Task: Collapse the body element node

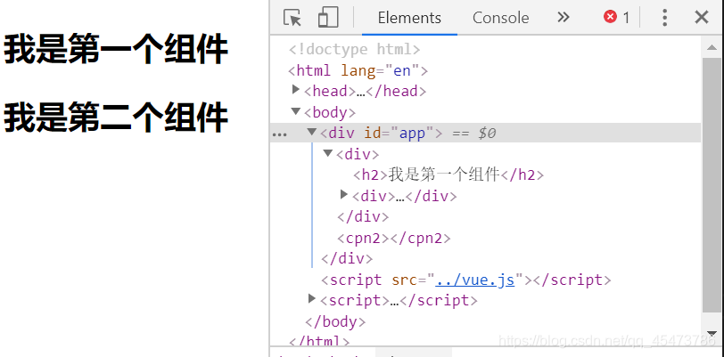Action: pos(296,111)
